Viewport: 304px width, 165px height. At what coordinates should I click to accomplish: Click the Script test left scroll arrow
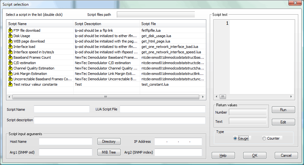pyautogui.click(x=216, y=96)
